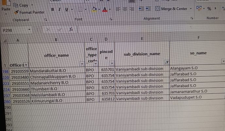Screen dimensions: 225x131
Task: Toggle underline formatting
Action: [67, 9]
